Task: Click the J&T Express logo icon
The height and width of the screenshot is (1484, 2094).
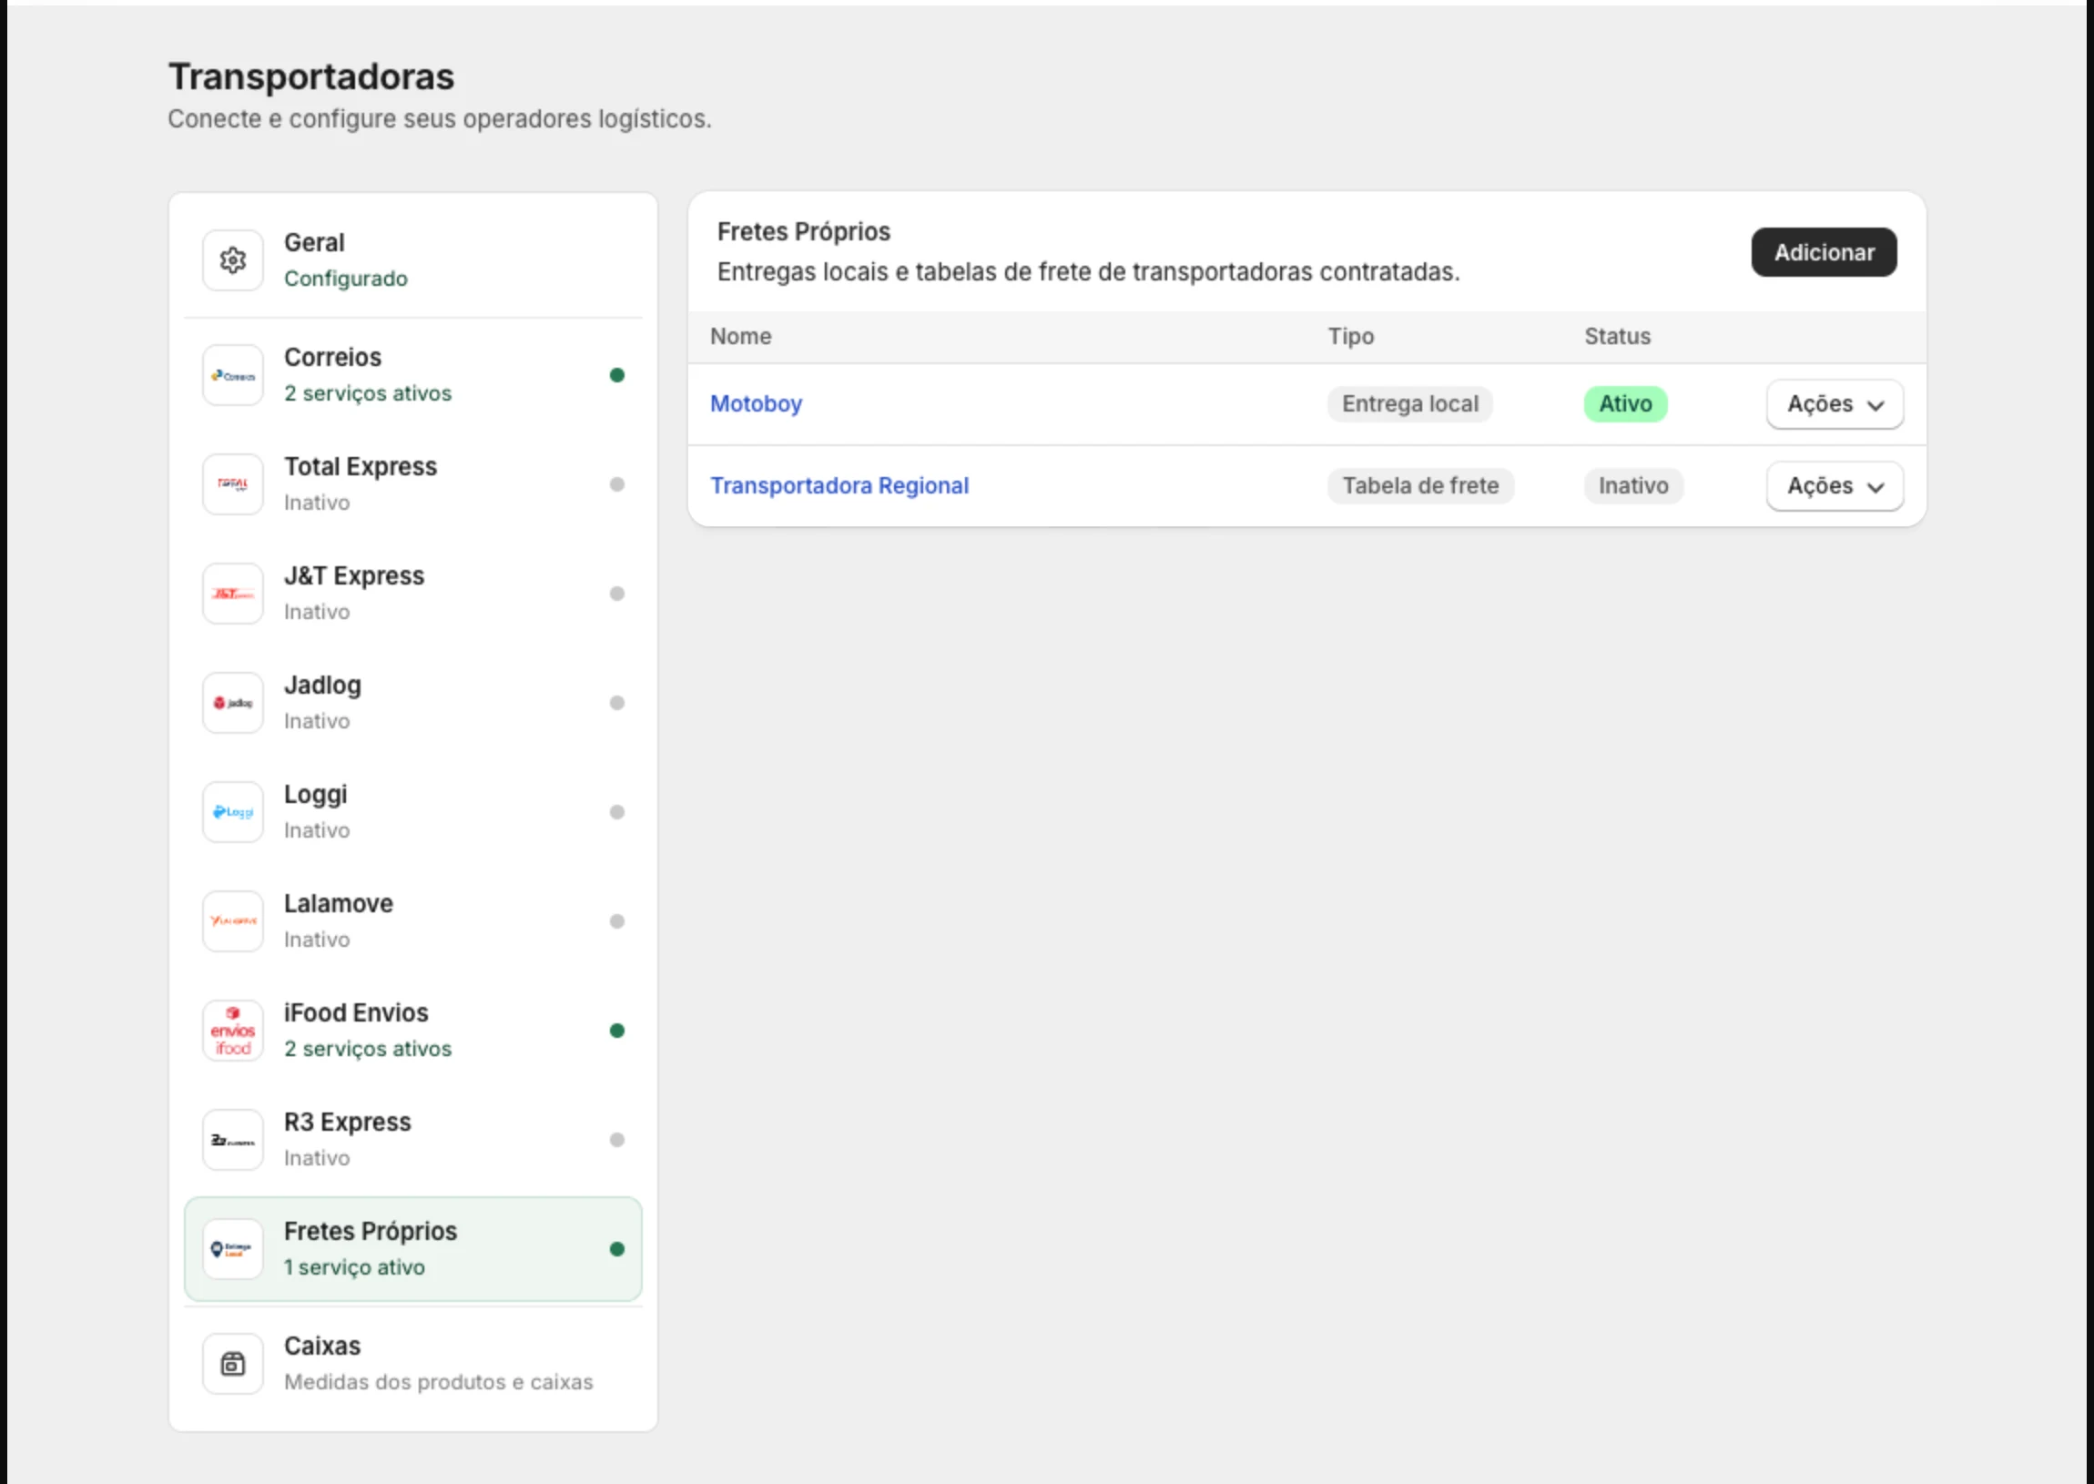Action: 233,594
